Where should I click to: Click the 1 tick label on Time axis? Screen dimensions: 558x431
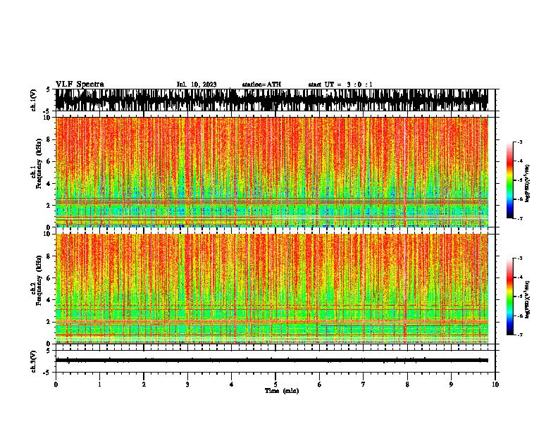[99, 385]
